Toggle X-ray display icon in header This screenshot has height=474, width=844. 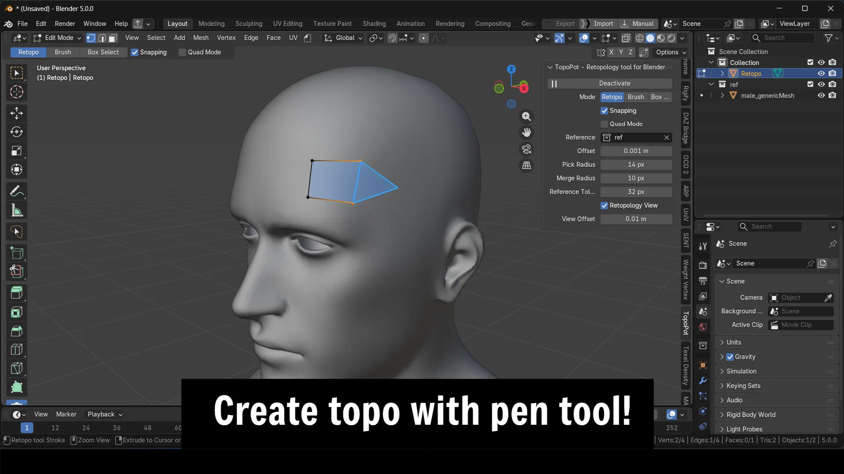click(x=626, y=38)
